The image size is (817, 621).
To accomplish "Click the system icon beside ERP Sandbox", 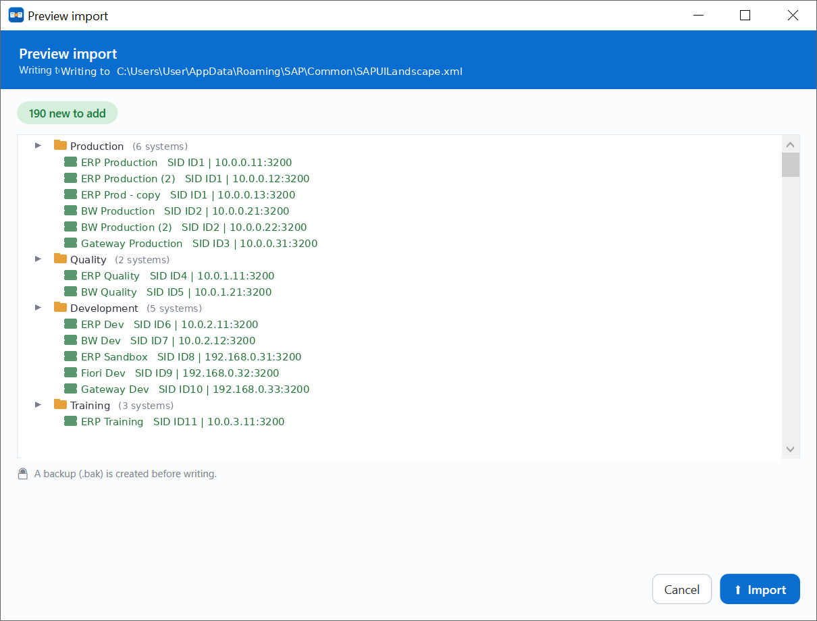I will [x=70, y=356].
